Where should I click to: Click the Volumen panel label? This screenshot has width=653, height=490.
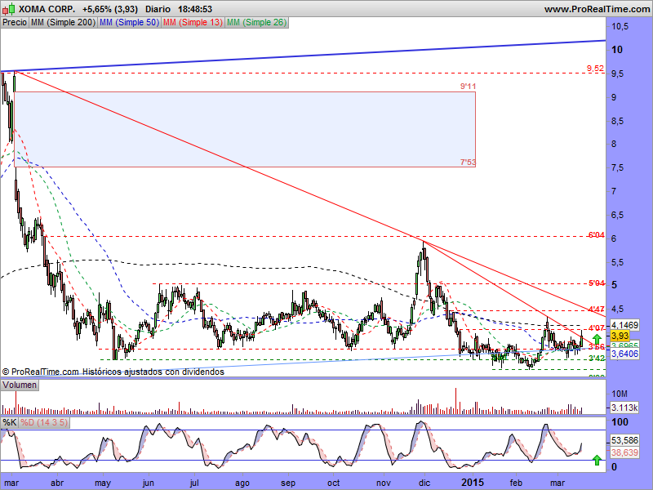pyautogui.click(x=20, y=385)
